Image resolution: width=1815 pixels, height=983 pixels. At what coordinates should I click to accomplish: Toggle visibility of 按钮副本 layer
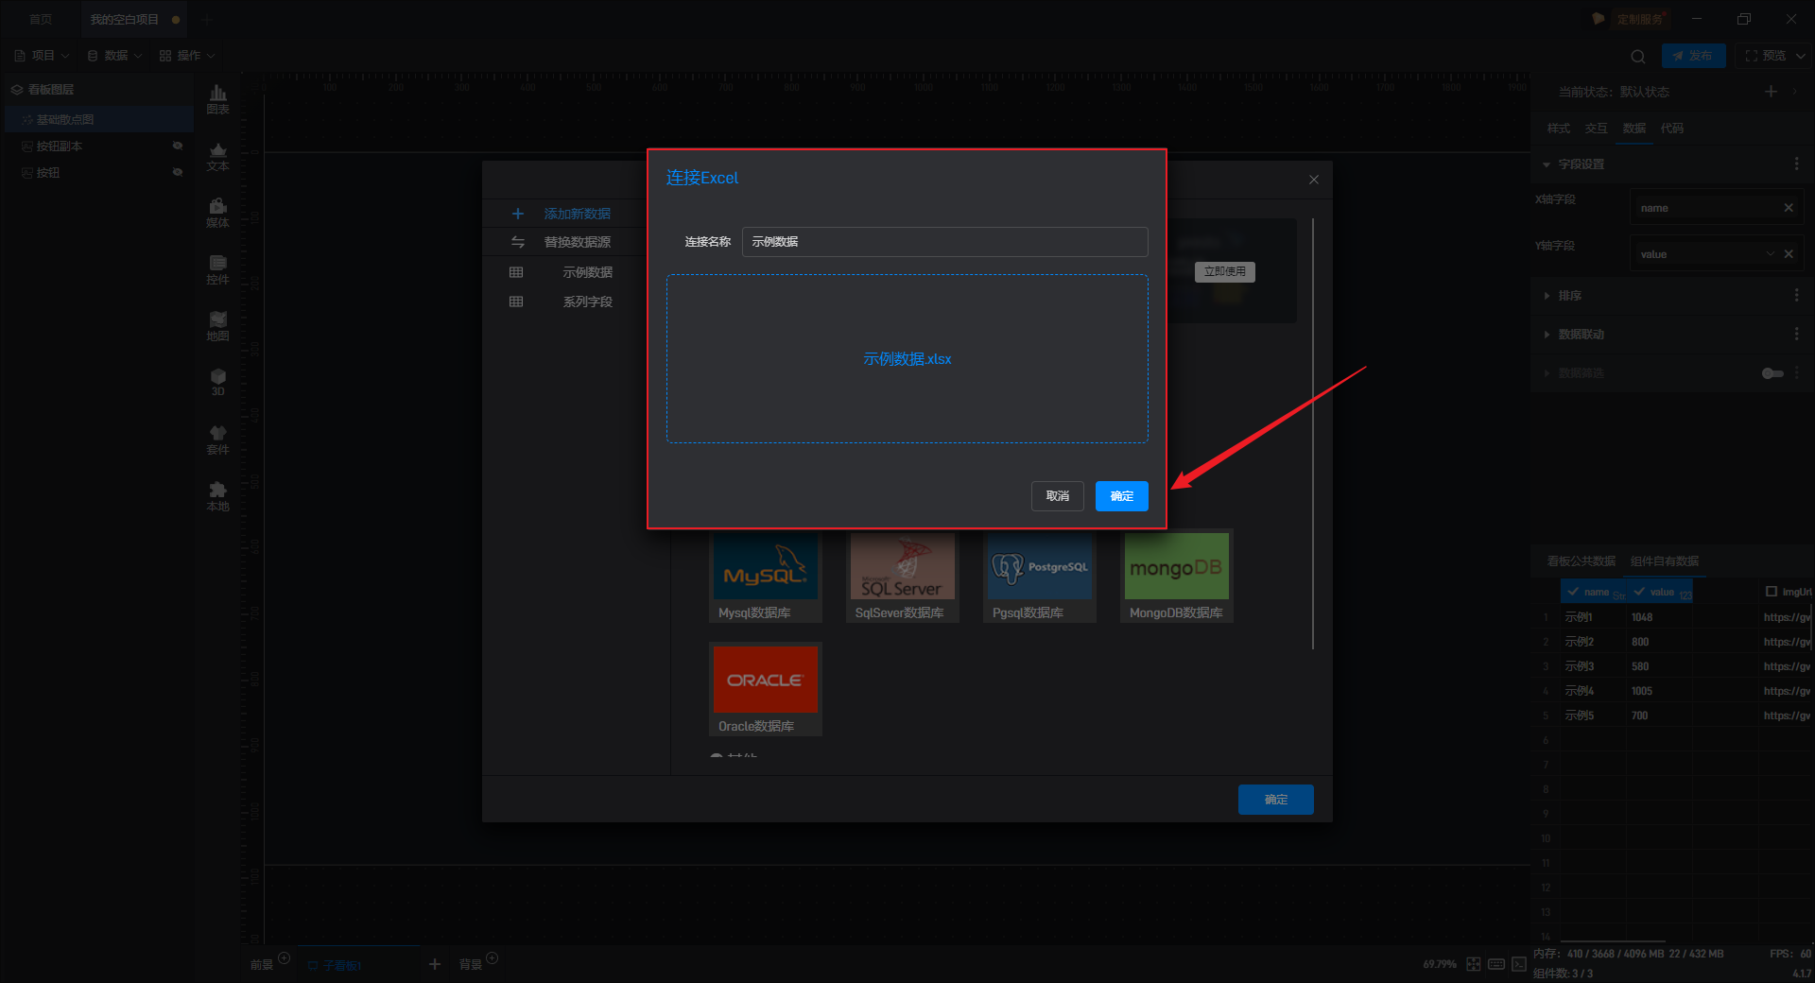tap(177, 146)
